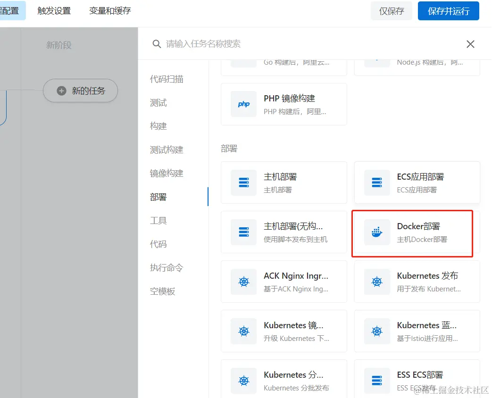The width and height of the screenshot is (492, 398).
Task: Choose the Kubernetes 蓝... task title
Action: (427, 325)
